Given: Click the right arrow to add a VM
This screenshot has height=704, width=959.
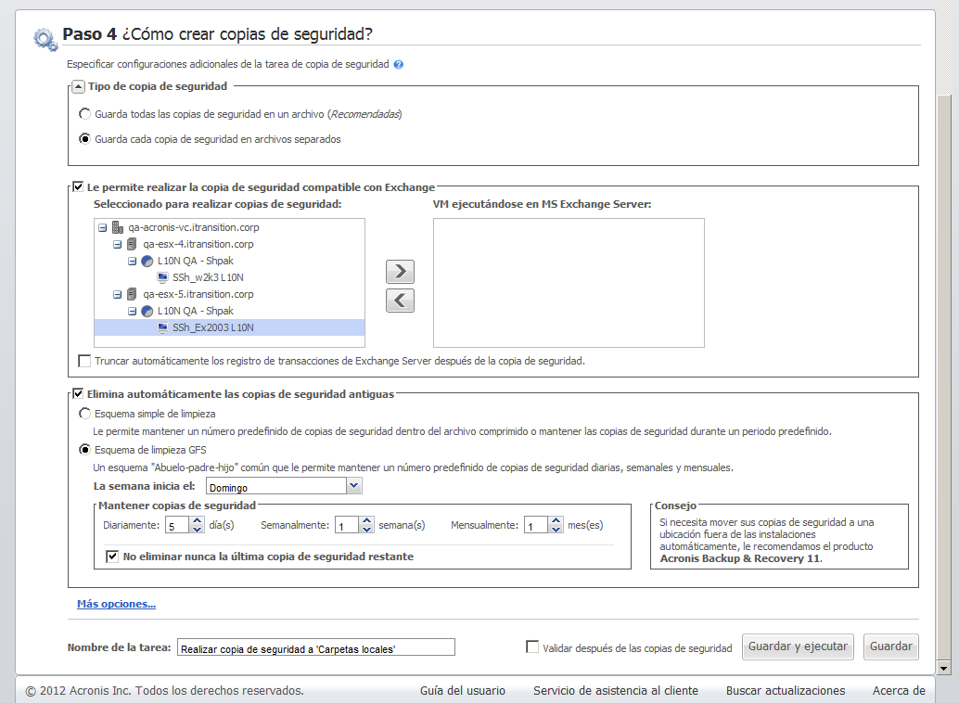Looking at the screenshot, I should point(399,272).
